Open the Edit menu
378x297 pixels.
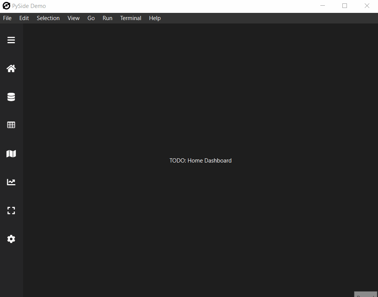[x=24, y=18]
